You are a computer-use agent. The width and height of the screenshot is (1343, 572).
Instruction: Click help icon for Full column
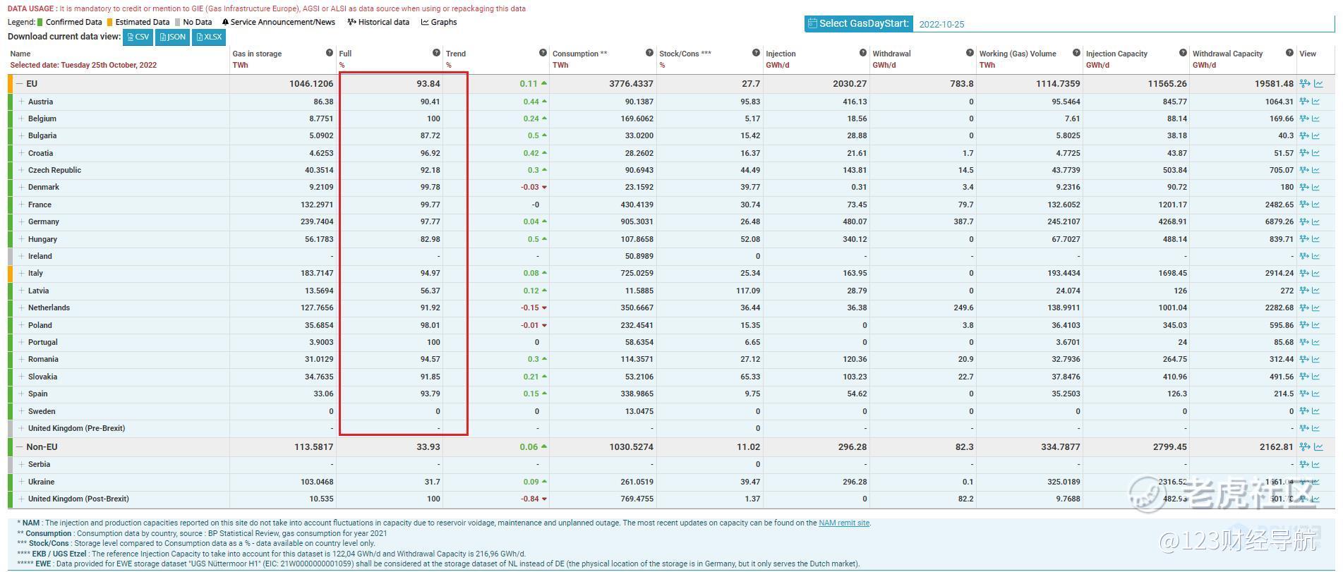(x=436, y=54)
